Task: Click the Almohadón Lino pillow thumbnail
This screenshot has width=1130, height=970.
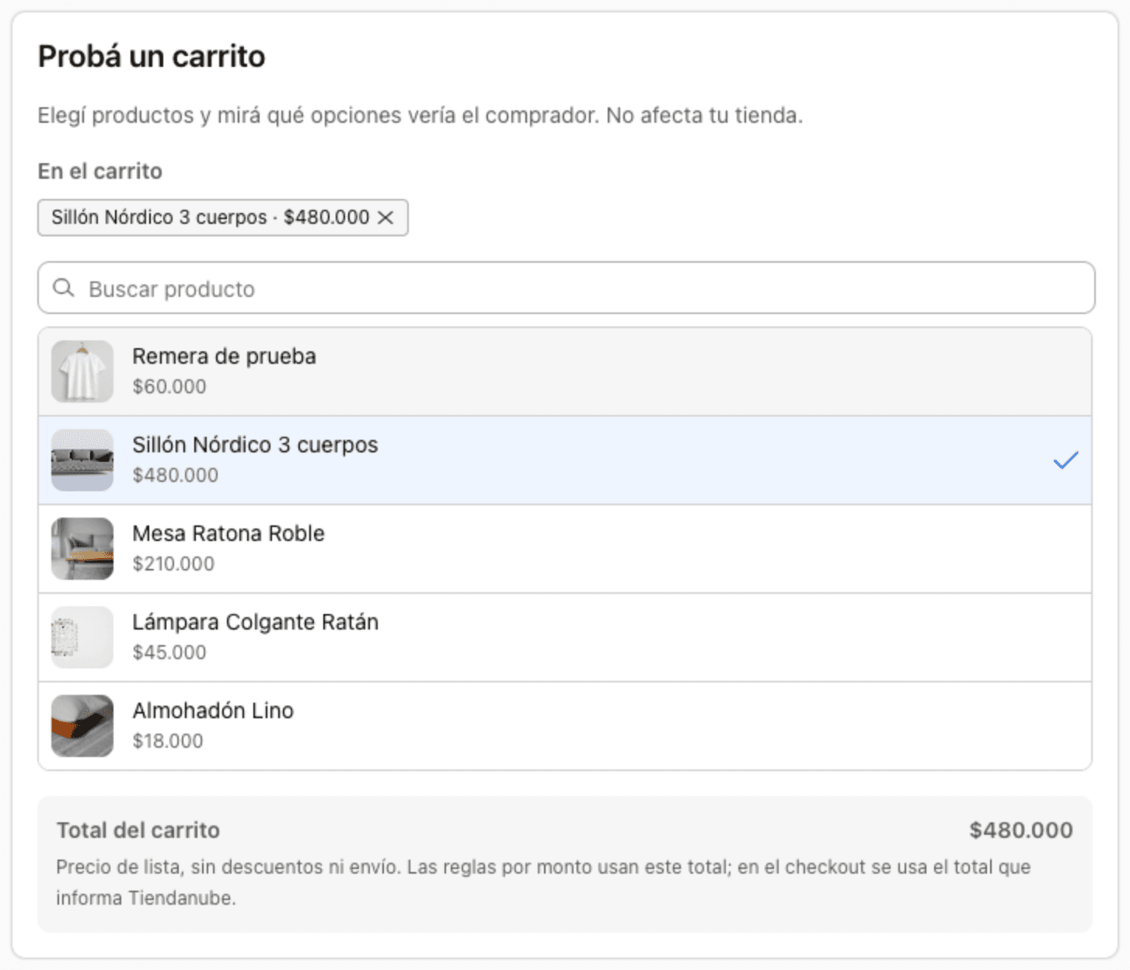Action: pos(82,726)
